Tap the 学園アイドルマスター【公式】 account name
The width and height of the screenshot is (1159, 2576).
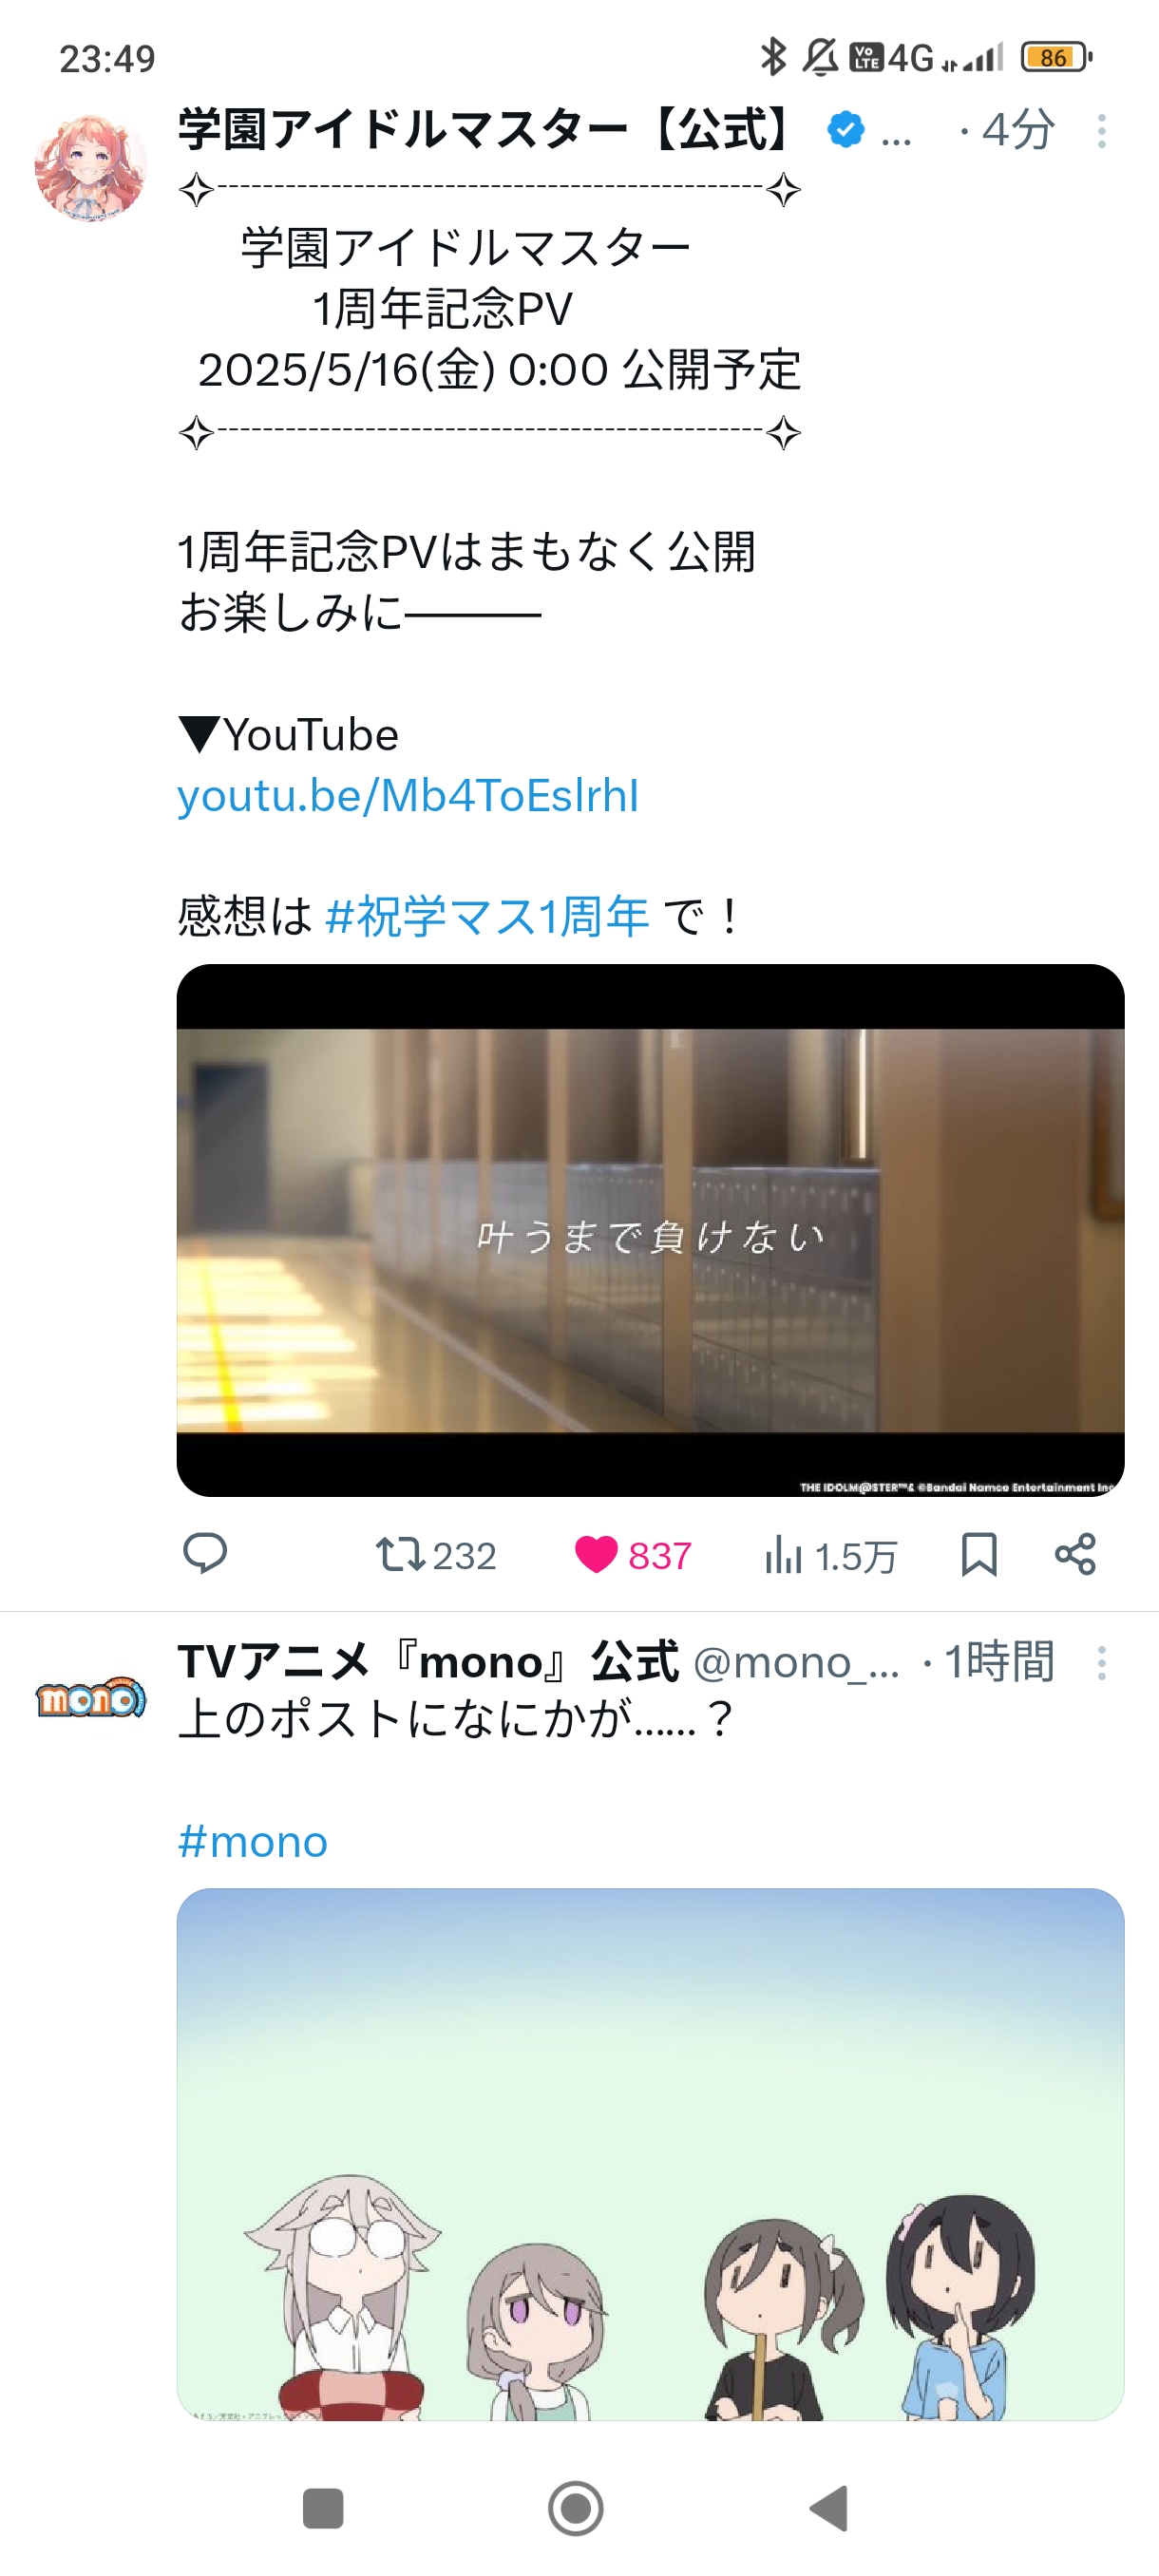(x=487, y=130)
